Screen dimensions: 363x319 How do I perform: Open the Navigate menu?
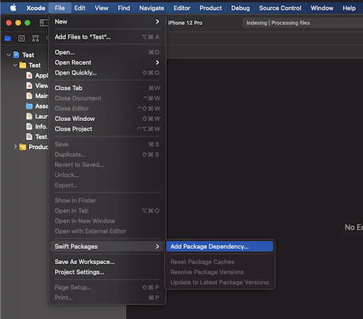tap(151, 8)
